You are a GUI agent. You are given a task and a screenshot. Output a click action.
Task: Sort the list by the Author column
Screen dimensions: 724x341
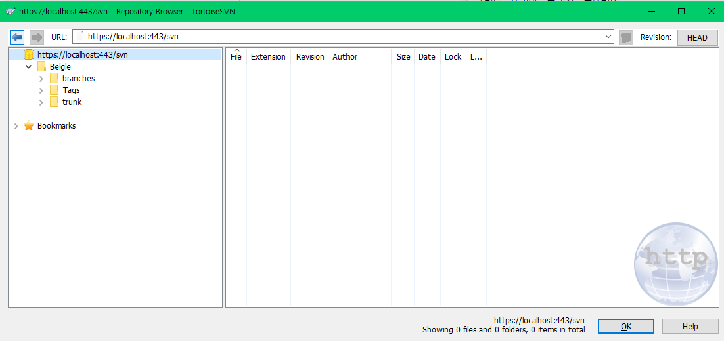pyautogui.click(x=359, y=56)
